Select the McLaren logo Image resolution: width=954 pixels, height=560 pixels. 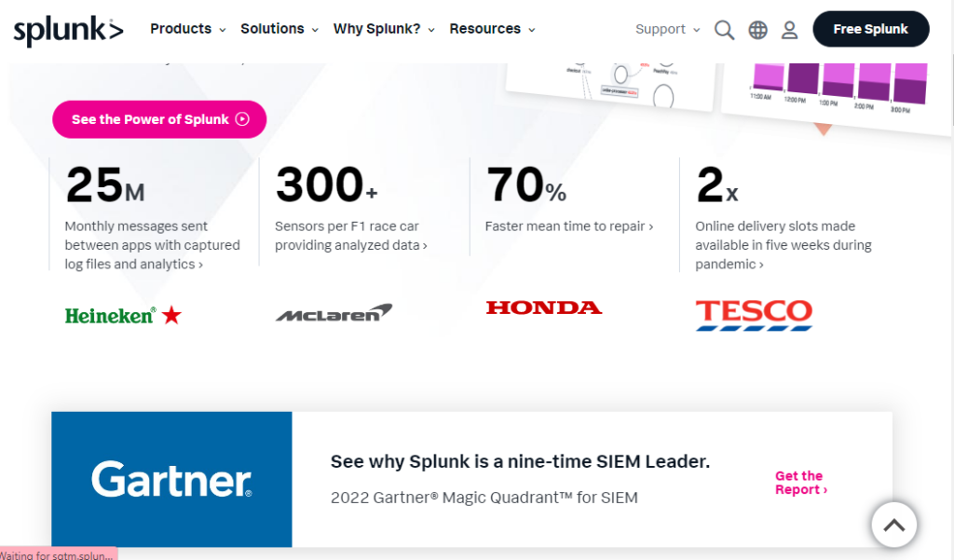tap(333, 311)
